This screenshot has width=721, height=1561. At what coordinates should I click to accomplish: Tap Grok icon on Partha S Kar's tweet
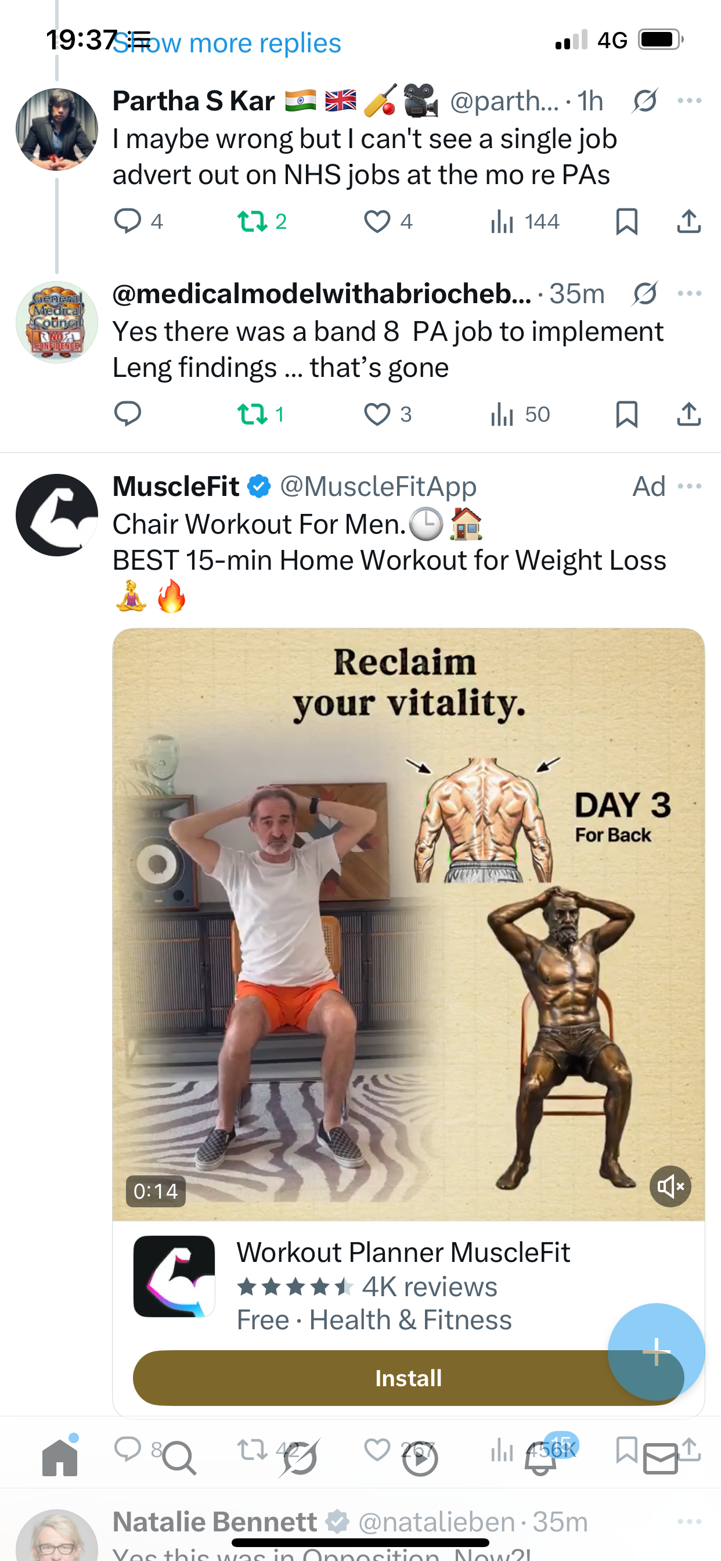(644, 100)
